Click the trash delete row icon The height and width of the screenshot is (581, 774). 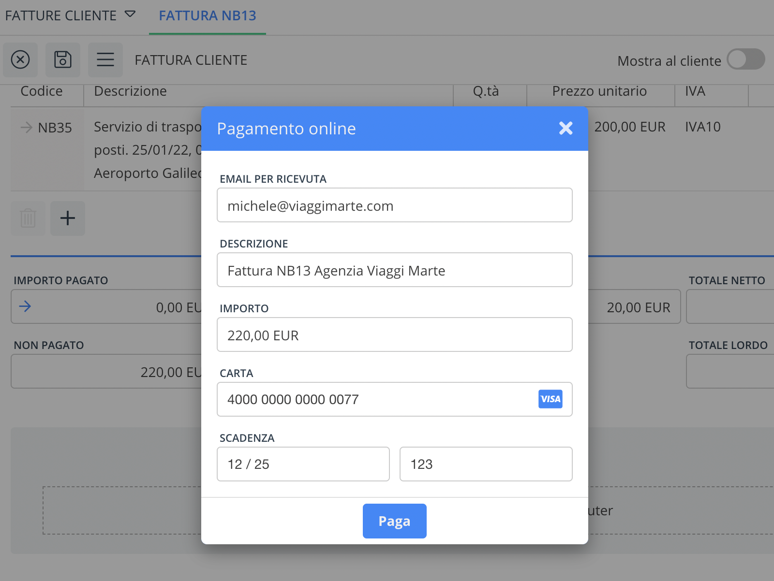point(28,218)
